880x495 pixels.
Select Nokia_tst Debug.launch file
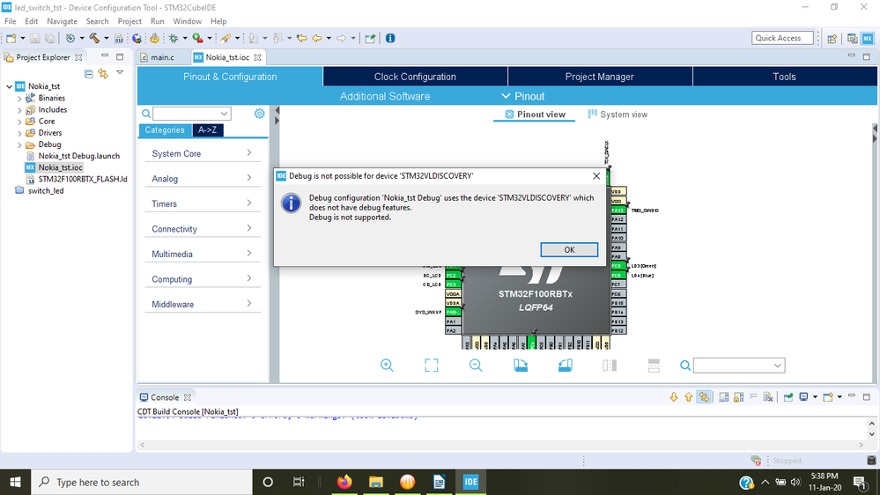point(78,156)
